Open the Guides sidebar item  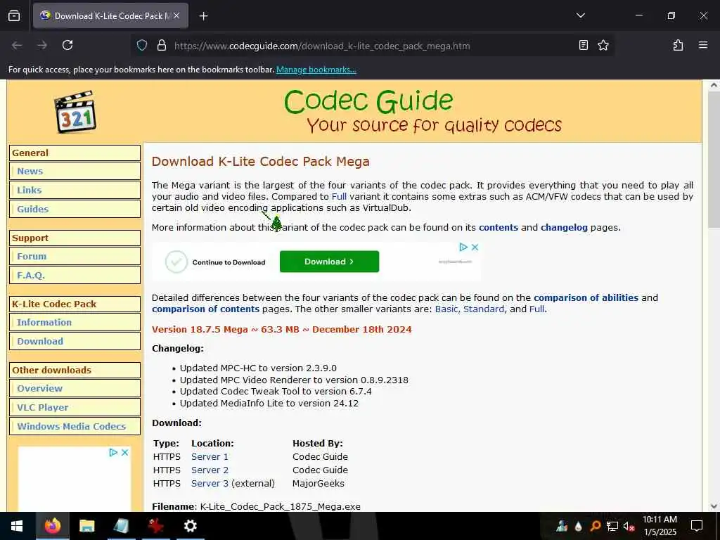(32, 209)
